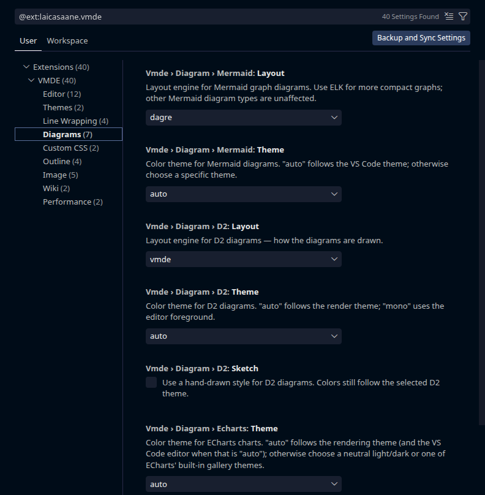Screen dimensions: 485x495
Task: Enable the D2 Sketch checkbox
Action: tap(151, 382)
